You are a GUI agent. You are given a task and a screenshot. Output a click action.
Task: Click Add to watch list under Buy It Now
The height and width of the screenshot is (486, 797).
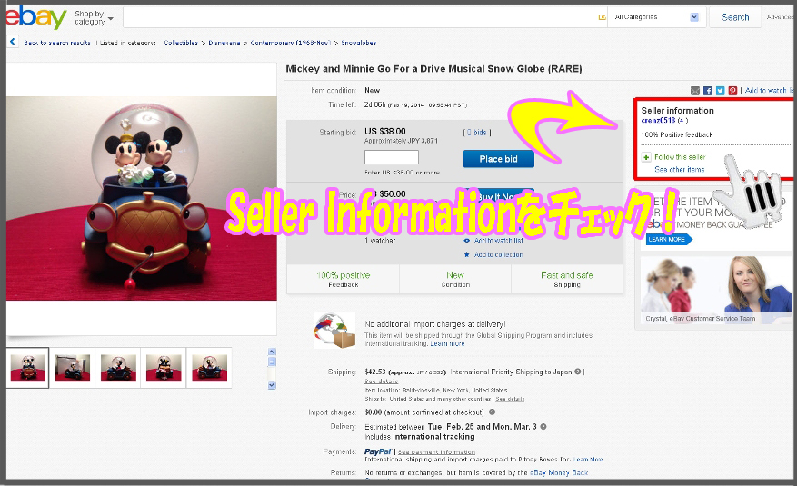(498, 241)
